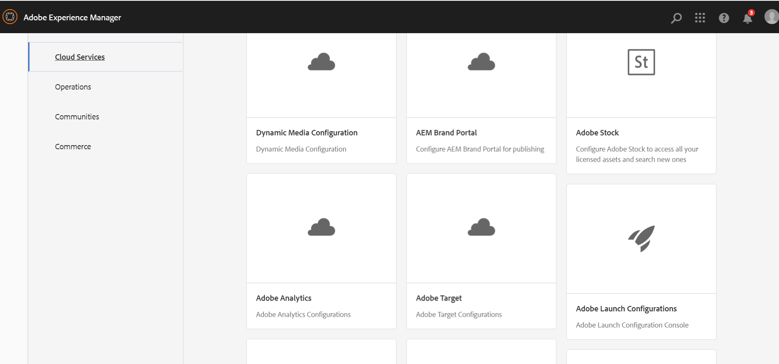Click the Adobe Target cloud icon

(x=481, y=227)
